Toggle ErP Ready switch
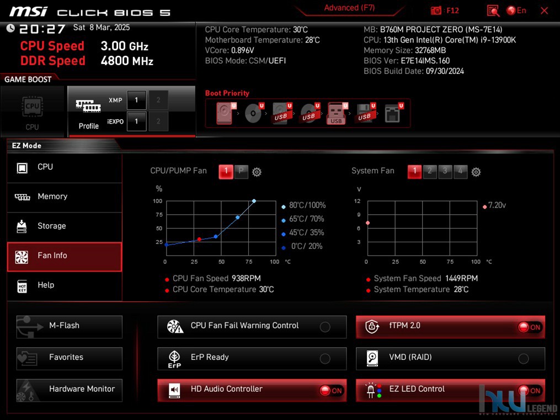Viewport: 560px width, 420px height. coord(325,359)
